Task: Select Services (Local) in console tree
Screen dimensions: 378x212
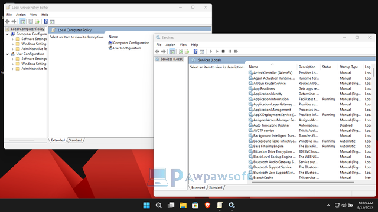Action: click(170, 59)
